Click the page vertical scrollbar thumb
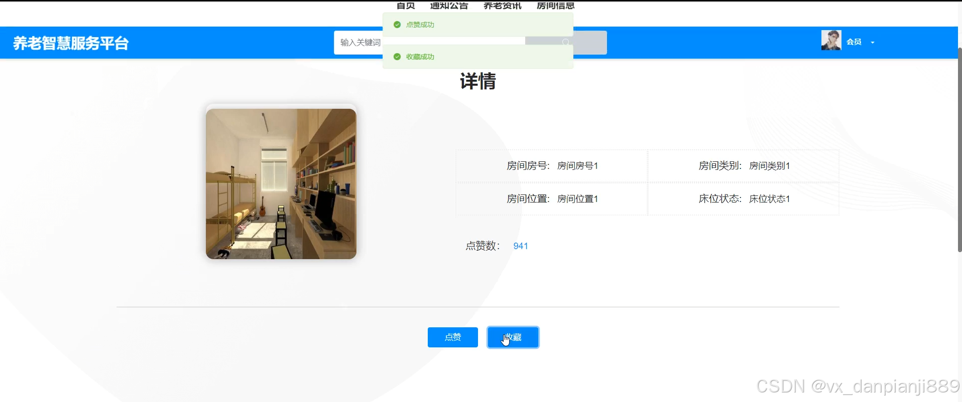The height and width of the screenshot is (402, 962). tap(959, 149)
